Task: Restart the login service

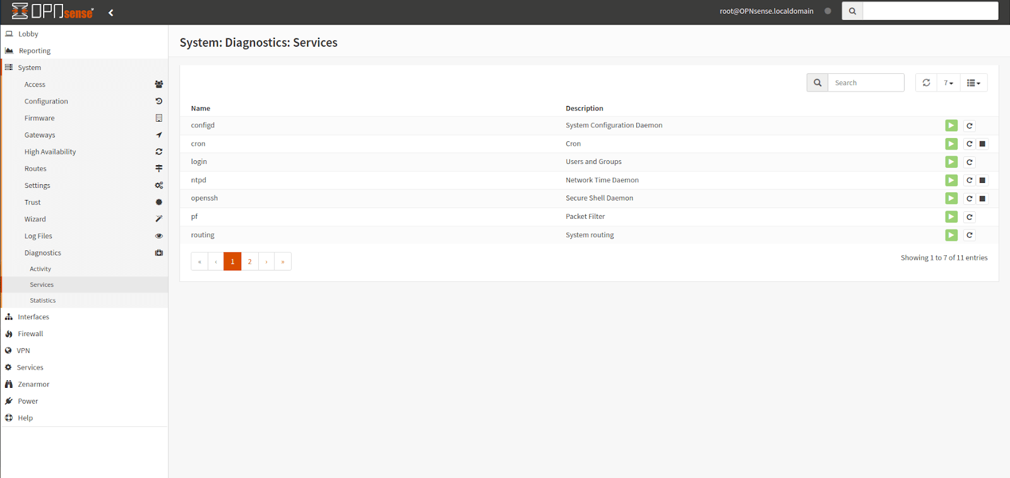Action: pyautogui.click(x=970, y=162)
